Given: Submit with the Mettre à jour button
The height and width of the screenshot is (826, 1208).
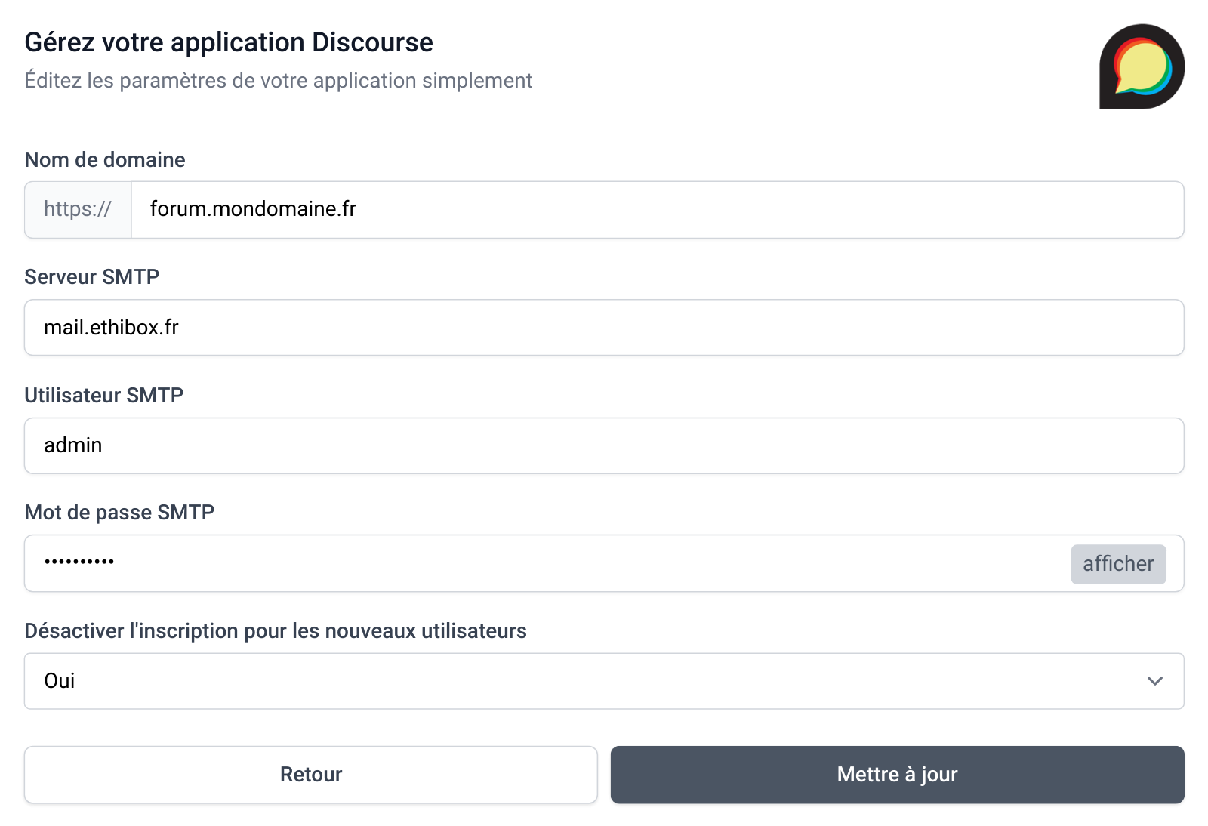Looking at the screenshot, I should click(x=897, y=775).
